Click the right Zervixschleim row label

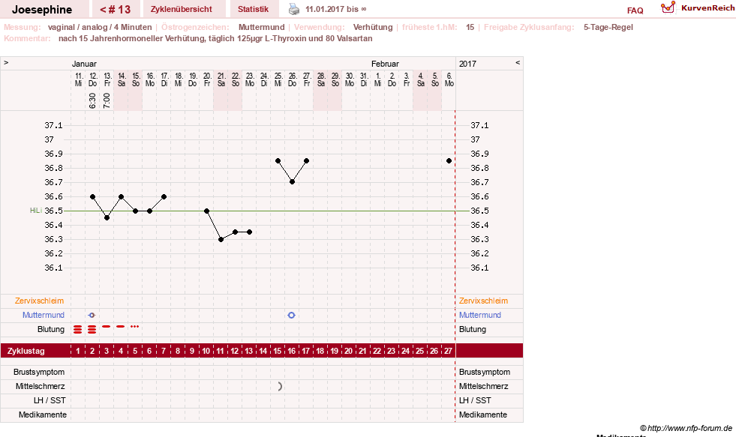pos(483,301)
